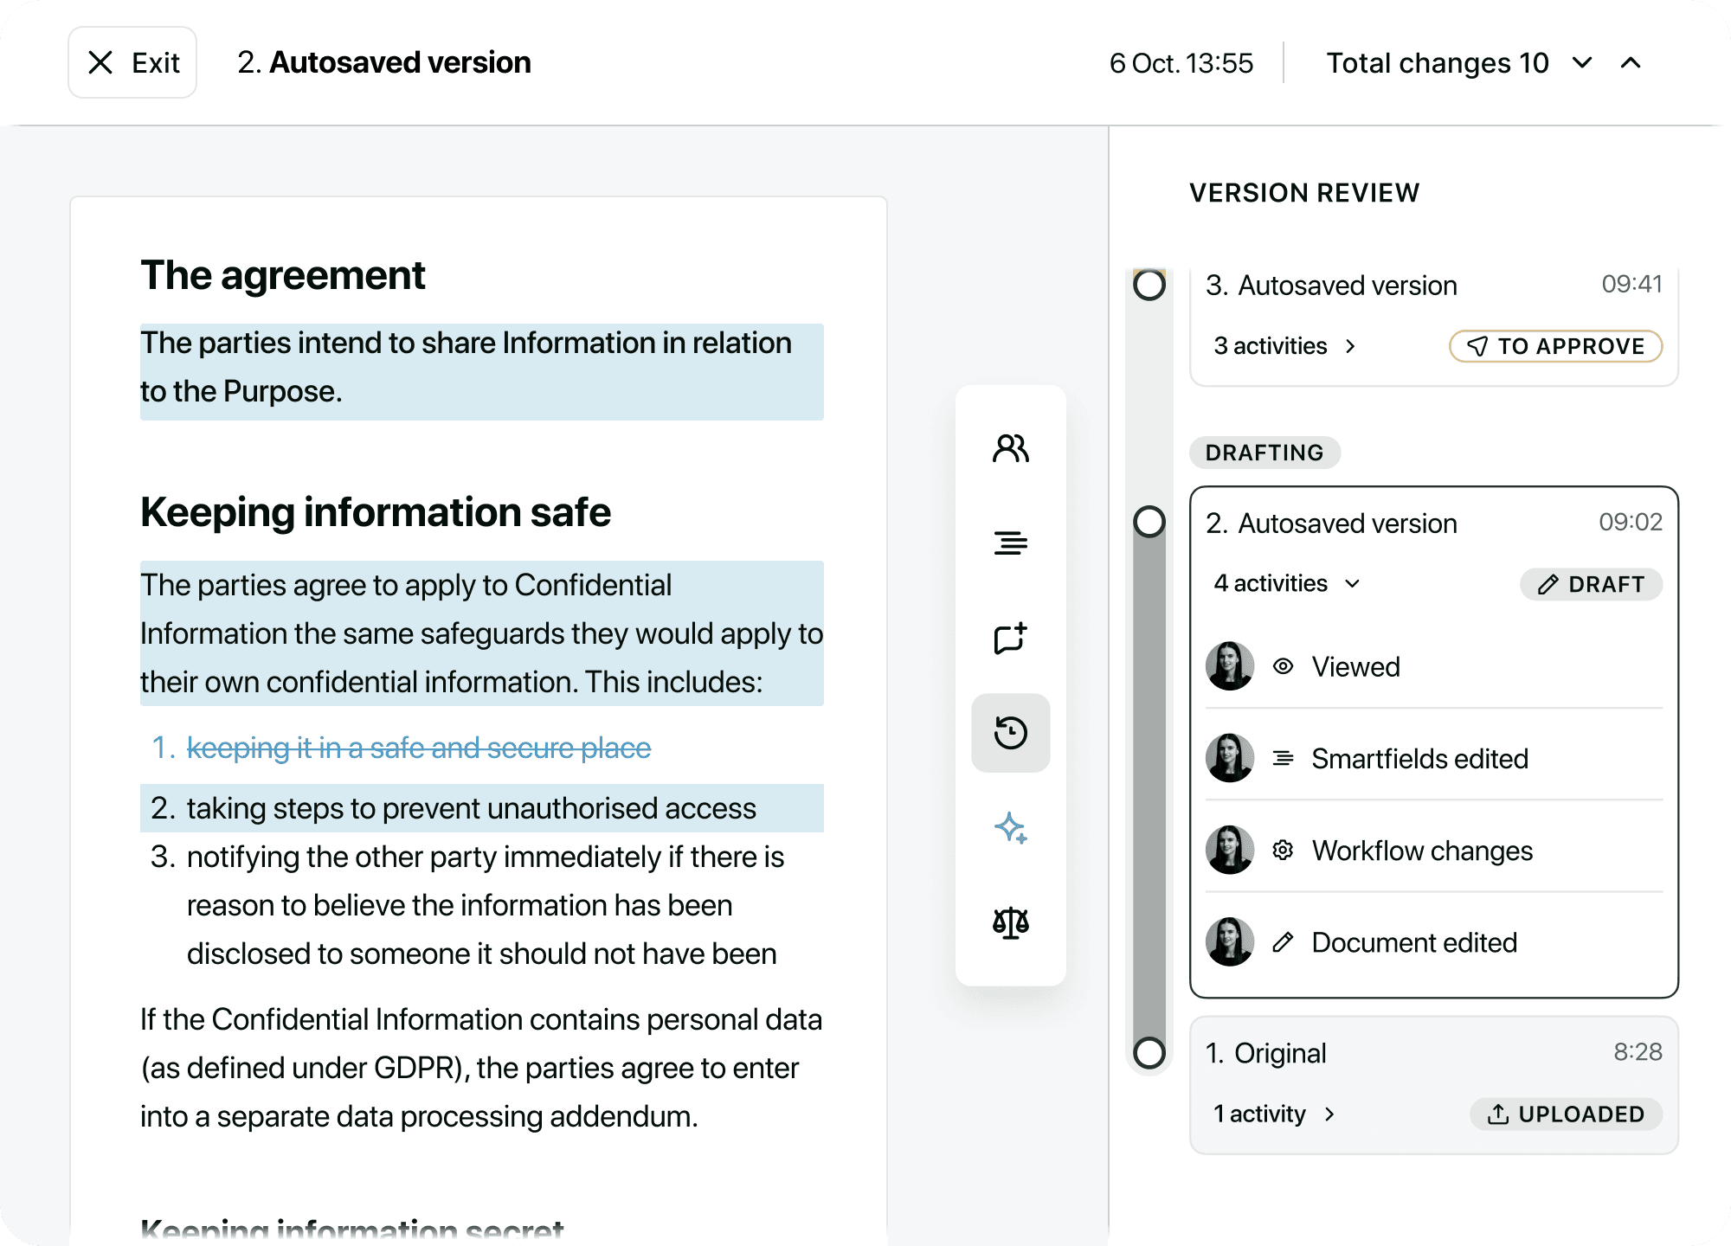
Task: Open the AI sparkle assistant icon
Action: click(1010, 828)
